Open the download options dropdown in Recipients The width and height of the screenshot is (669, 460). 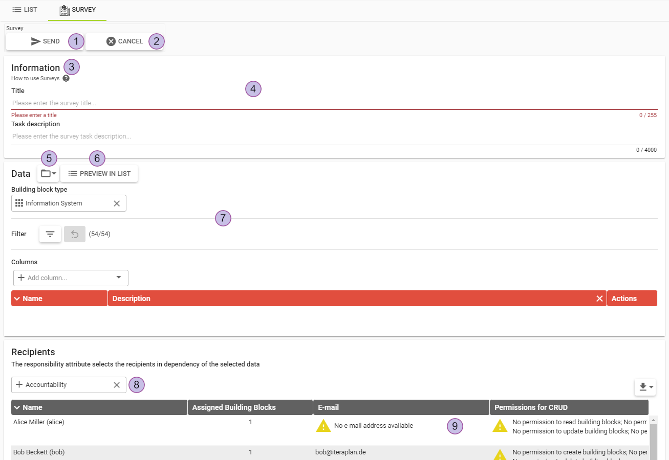(x=645, y=387)
